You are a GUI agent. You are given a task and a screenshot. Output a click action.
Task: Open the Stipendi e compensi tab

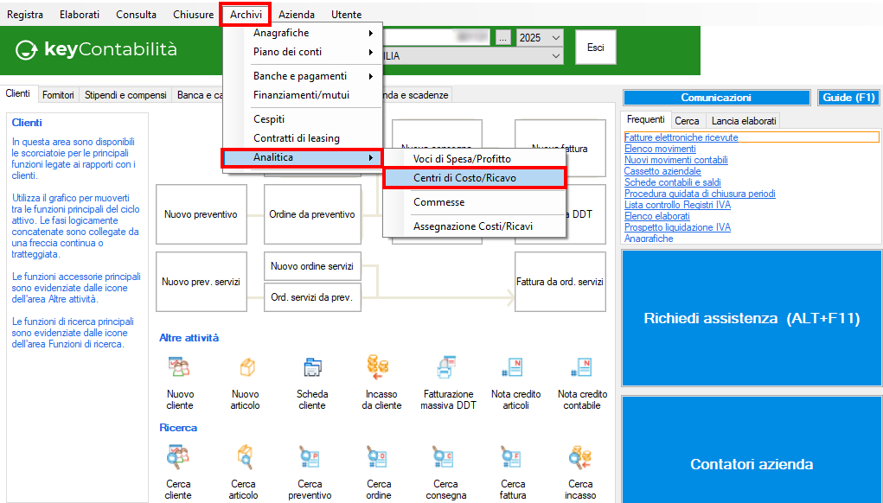click(x=125, y=95)
